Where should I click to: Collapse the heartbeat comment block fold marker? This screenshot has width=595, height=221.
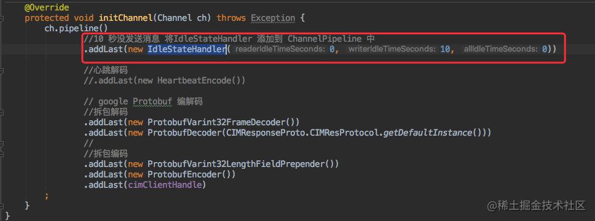[2, 70]
